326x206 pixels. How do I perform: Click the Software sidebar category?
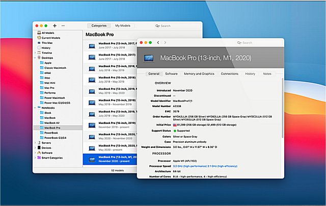45,152
